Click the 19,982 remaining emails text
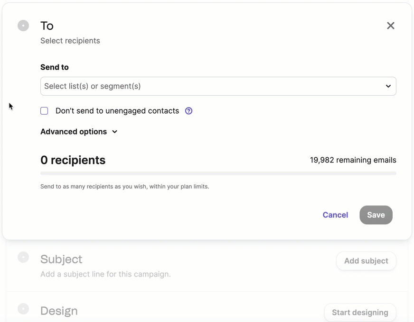The height and width of the screenshot is (322, 414). [x=353, y=160]
